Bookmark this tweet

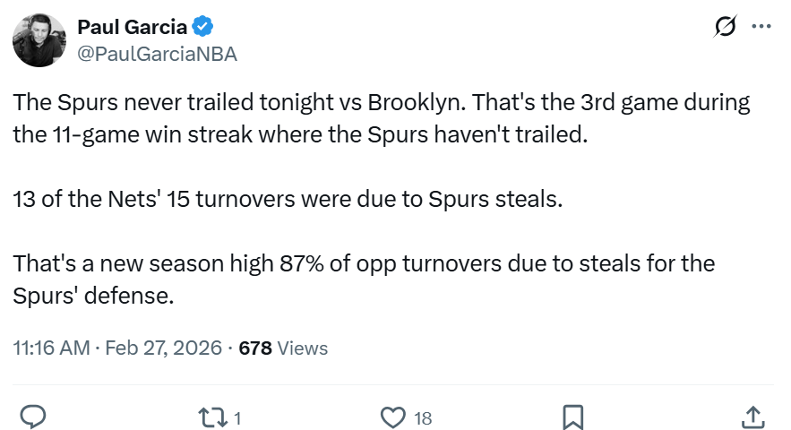click(x=573, y=417)
